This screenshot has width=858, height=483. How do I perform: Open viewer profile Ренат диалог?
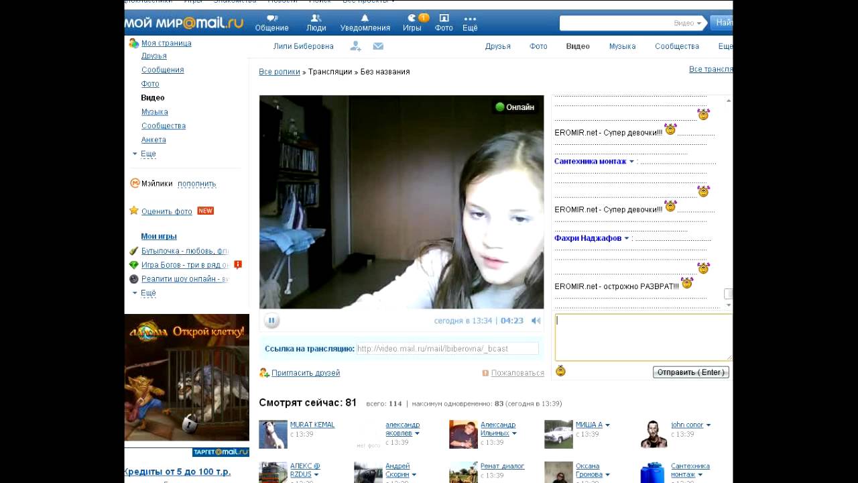[502, 466]
